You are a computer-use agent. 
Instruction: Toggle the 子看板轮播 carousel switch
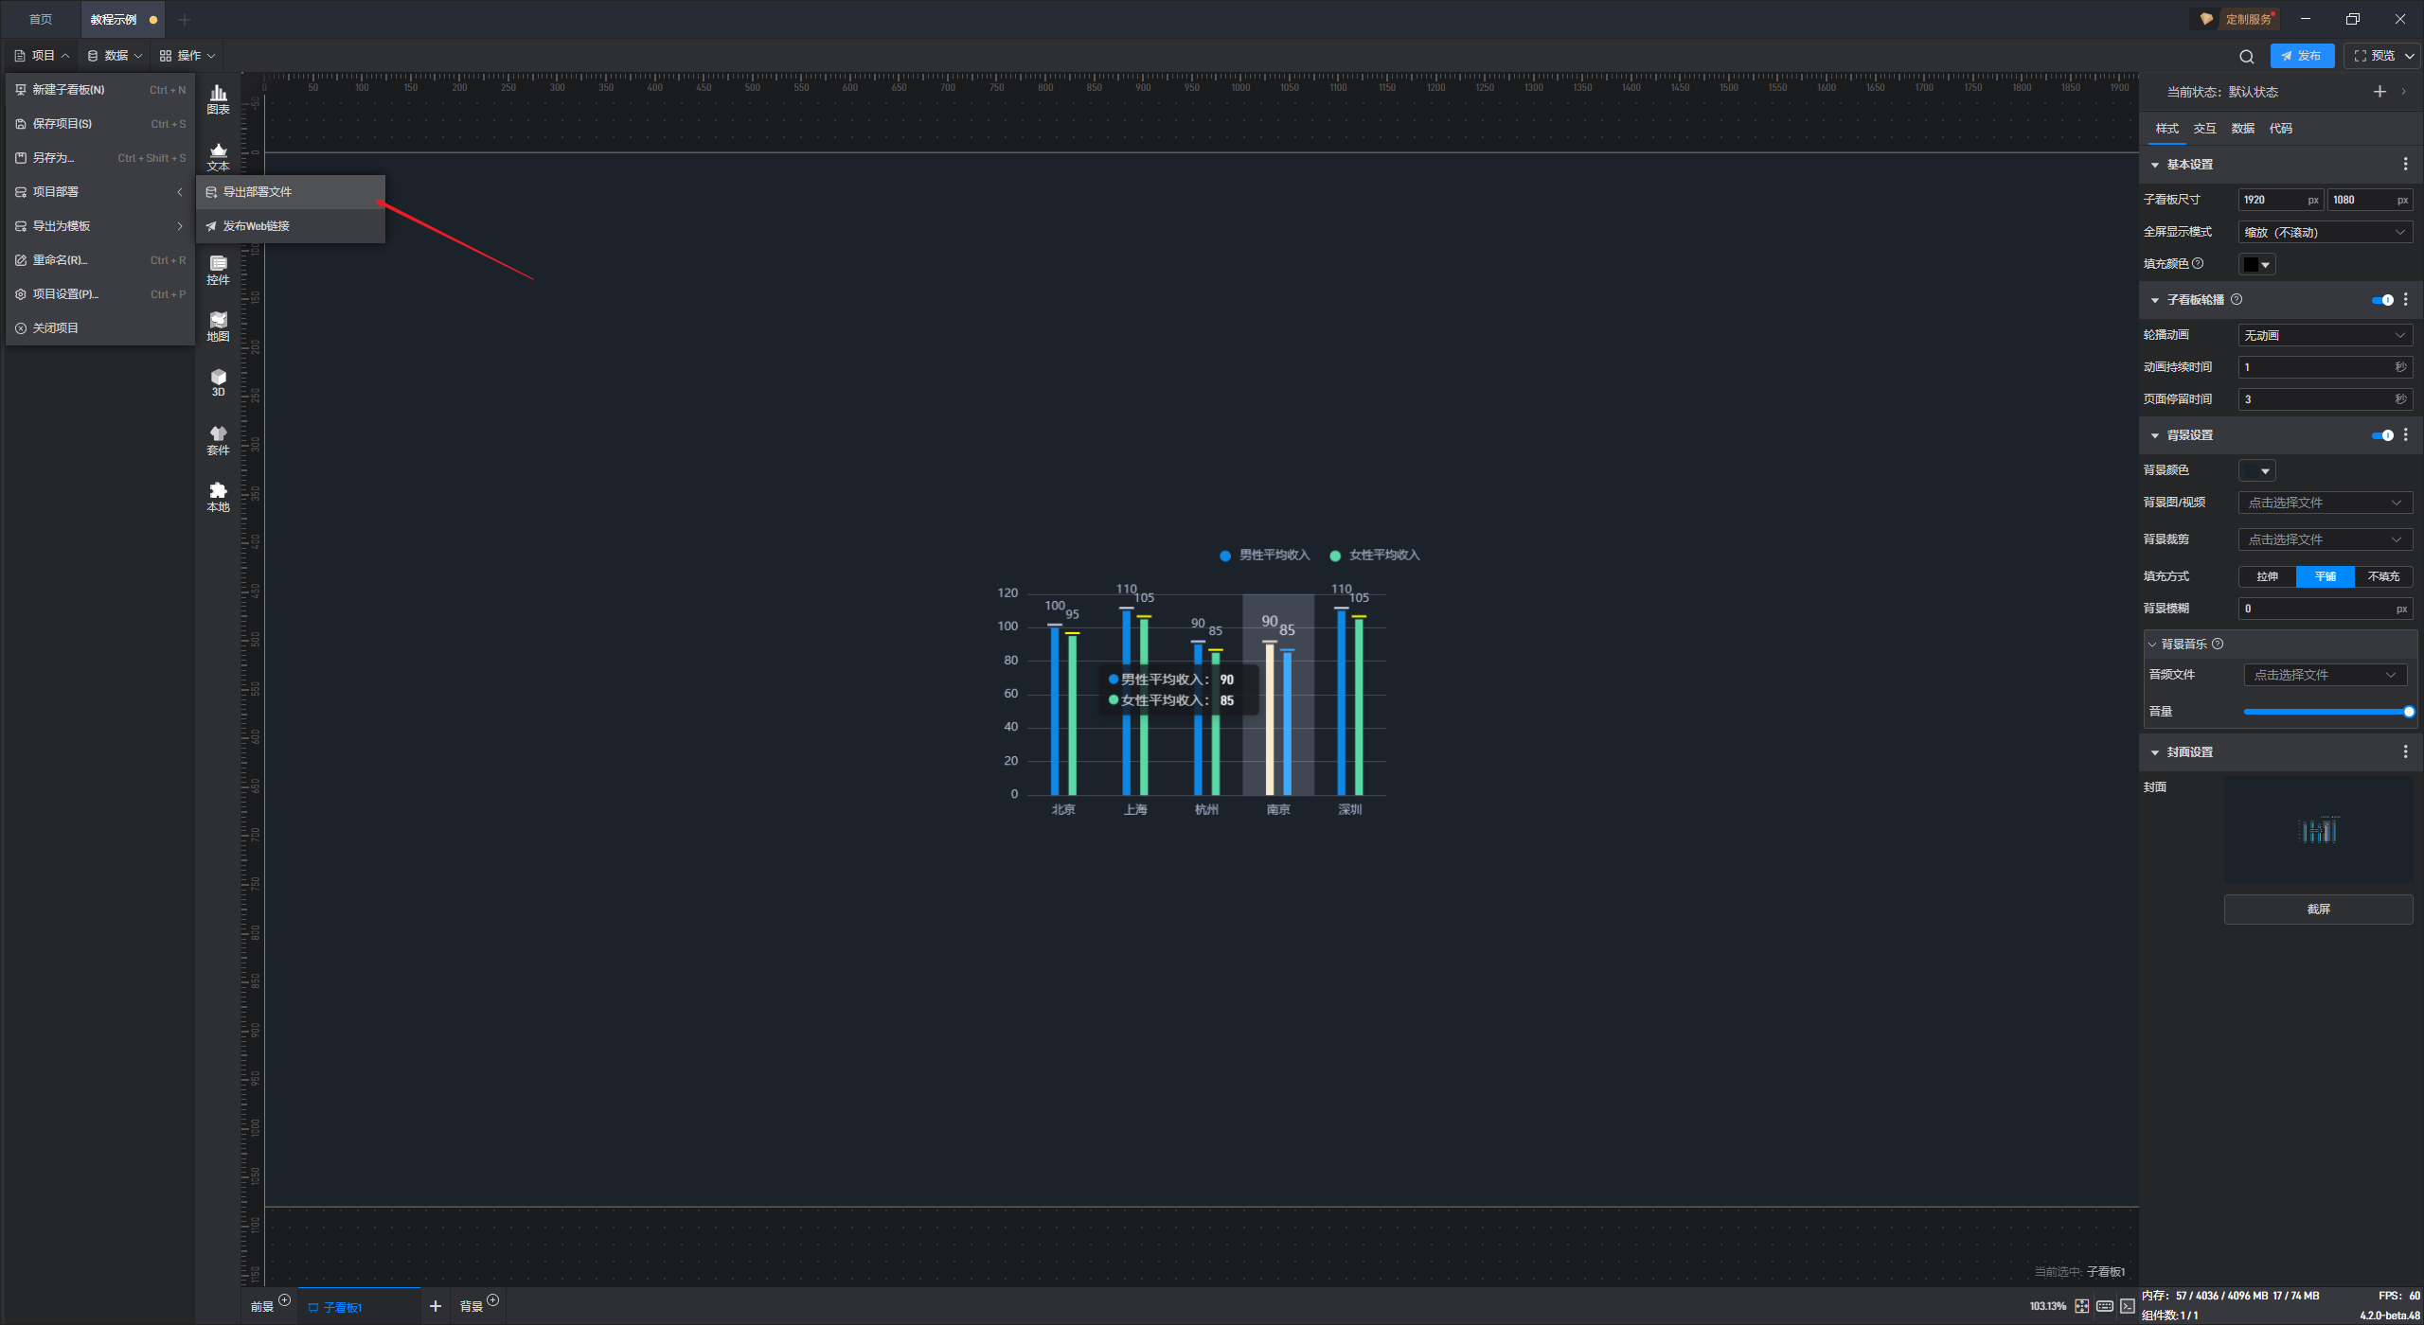(2382, 300)
